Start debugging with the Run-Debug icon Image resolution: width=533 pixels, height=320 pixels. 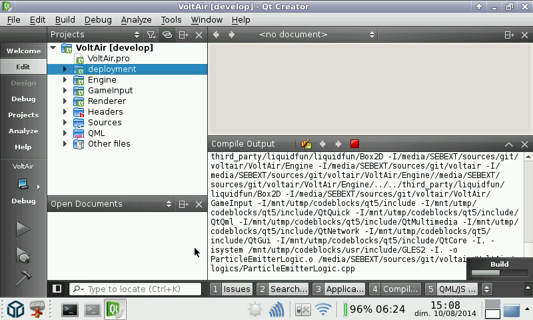click(23, 255)
